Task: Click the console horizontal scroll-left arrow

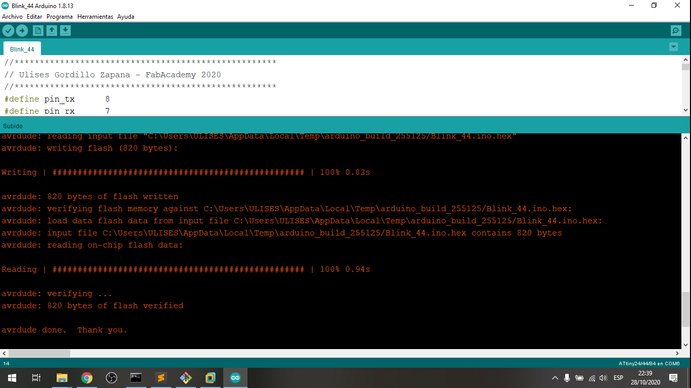Action: [4, 354]
